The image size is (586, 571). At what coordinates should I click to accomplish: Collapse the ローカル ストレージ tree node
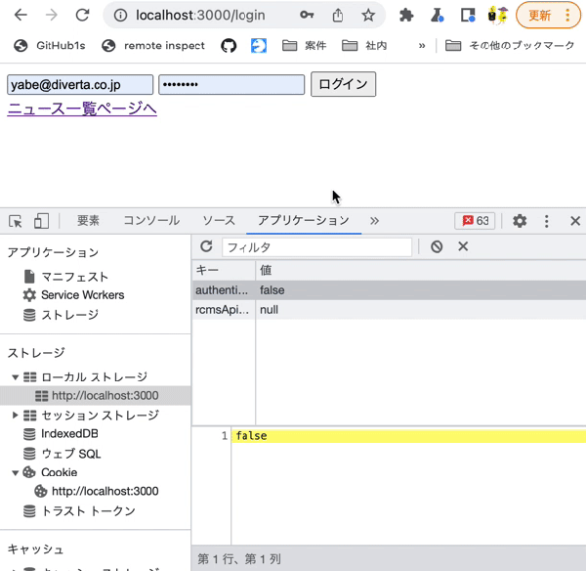pyautogui.click(x=15, y=376)
